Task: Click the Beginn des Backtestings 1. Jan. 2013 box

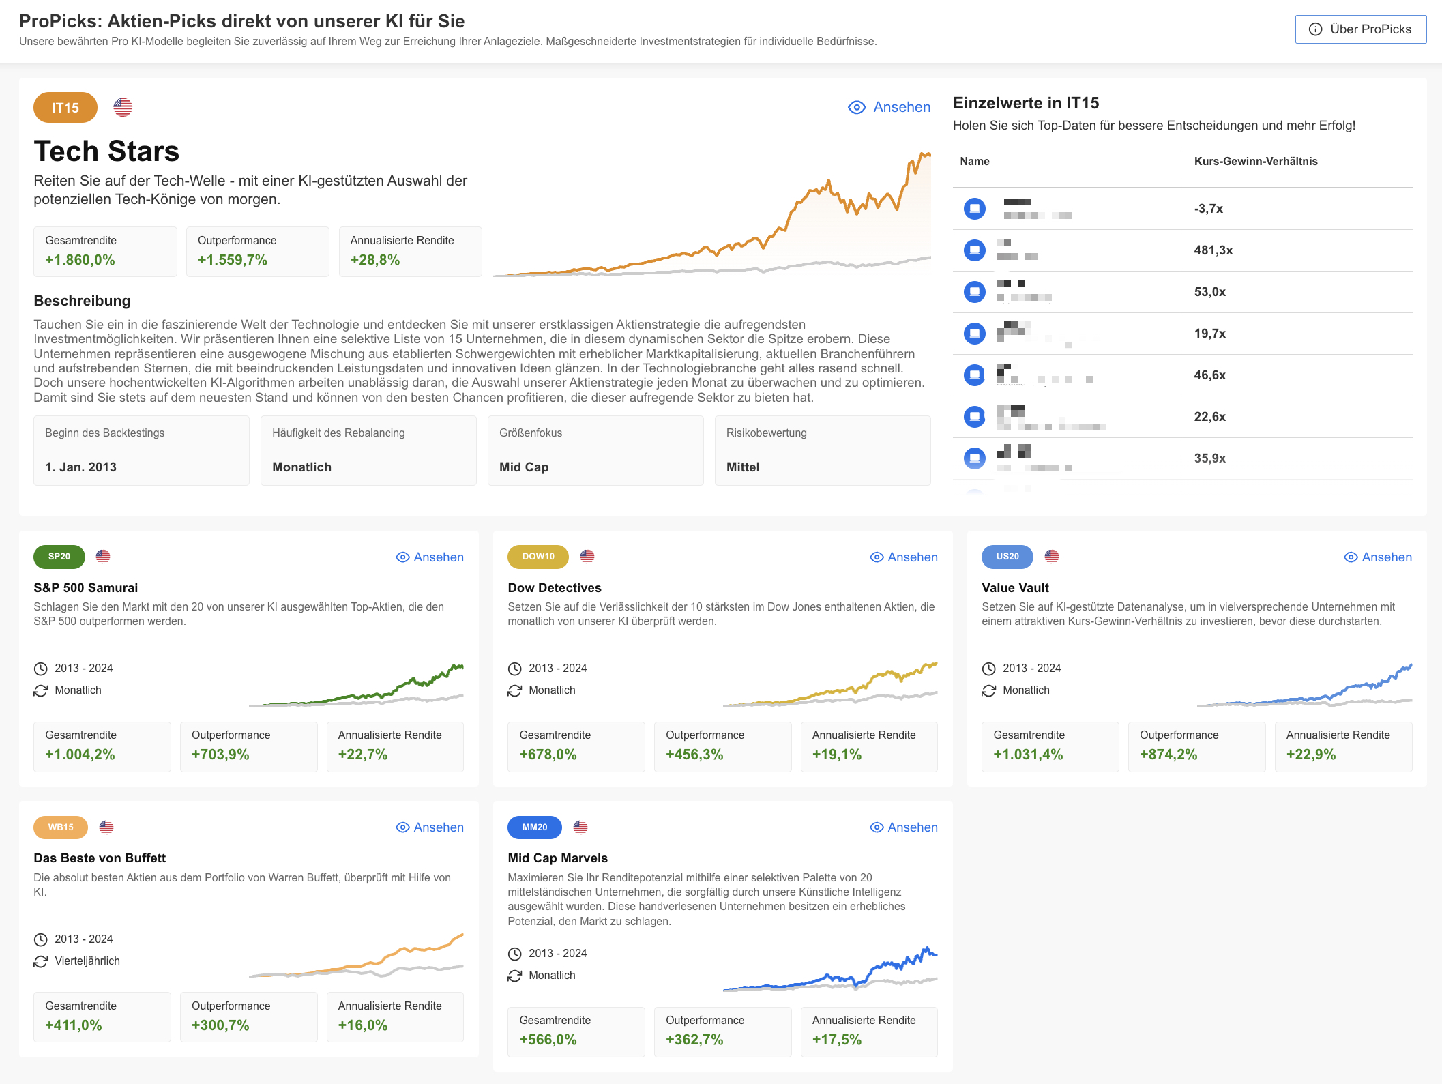Action: (141, 451)
